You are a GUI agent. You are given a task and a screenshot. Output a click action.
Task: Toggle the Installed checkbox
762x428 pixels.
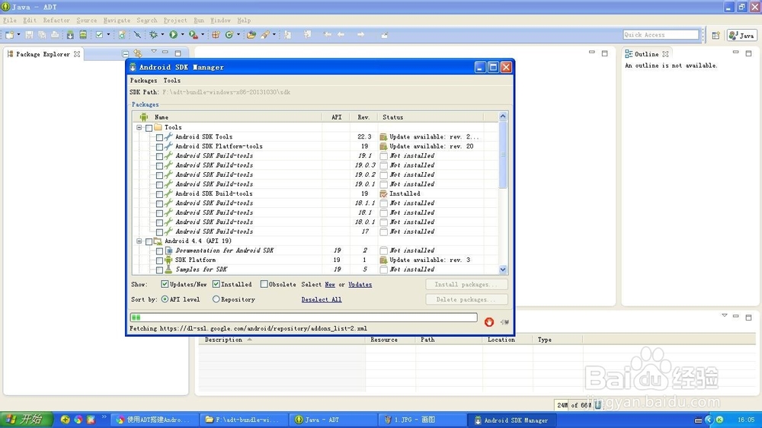tap(216, 284)
